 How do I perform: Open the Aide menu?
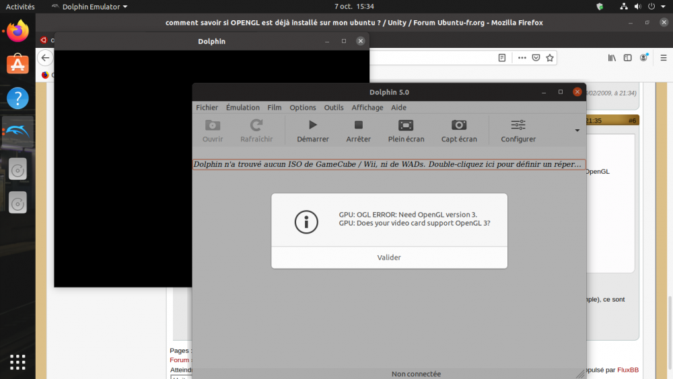[398, 107]
